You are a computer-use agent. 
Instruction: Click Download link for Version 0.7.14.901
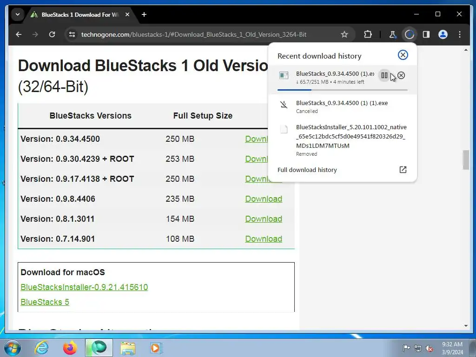point(264,239)
